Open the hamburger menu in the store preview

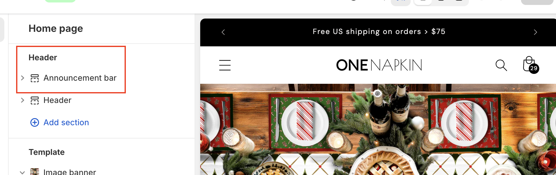[x=225, y=65]
